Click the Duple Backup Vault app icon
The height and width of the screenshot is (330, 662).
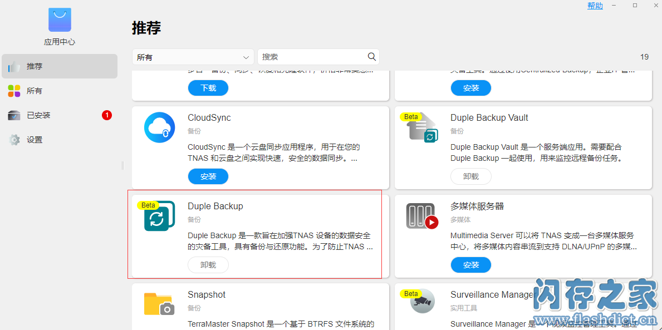tap(423, 127)
